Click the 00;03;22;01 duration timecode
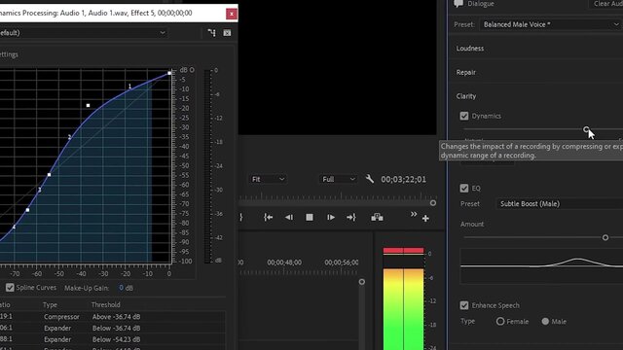The width and height of the screenshot is (623, 350). click(403, 179)
